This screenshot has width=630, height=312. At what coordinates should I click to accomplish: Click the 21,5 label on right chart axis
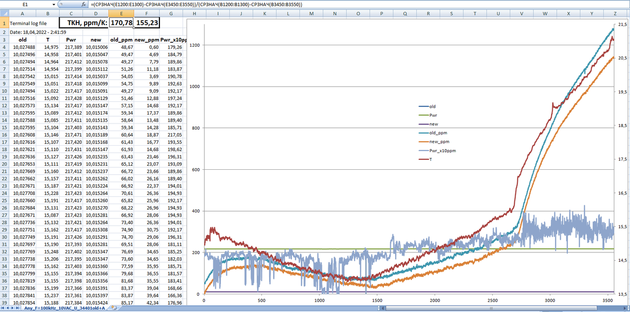(622, 24)
